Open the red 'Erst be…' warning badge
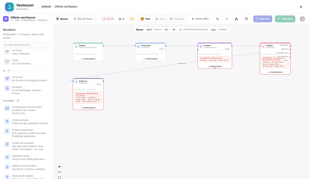This screenshot has width=310, height=179. click(x=107, y=19)
